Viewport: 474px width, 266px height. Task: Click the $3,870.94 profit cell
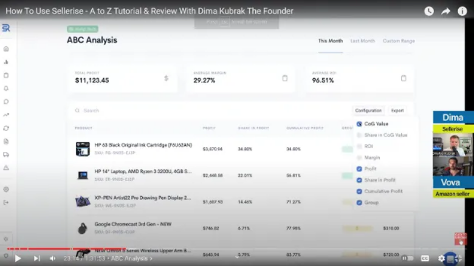point(213,149)
